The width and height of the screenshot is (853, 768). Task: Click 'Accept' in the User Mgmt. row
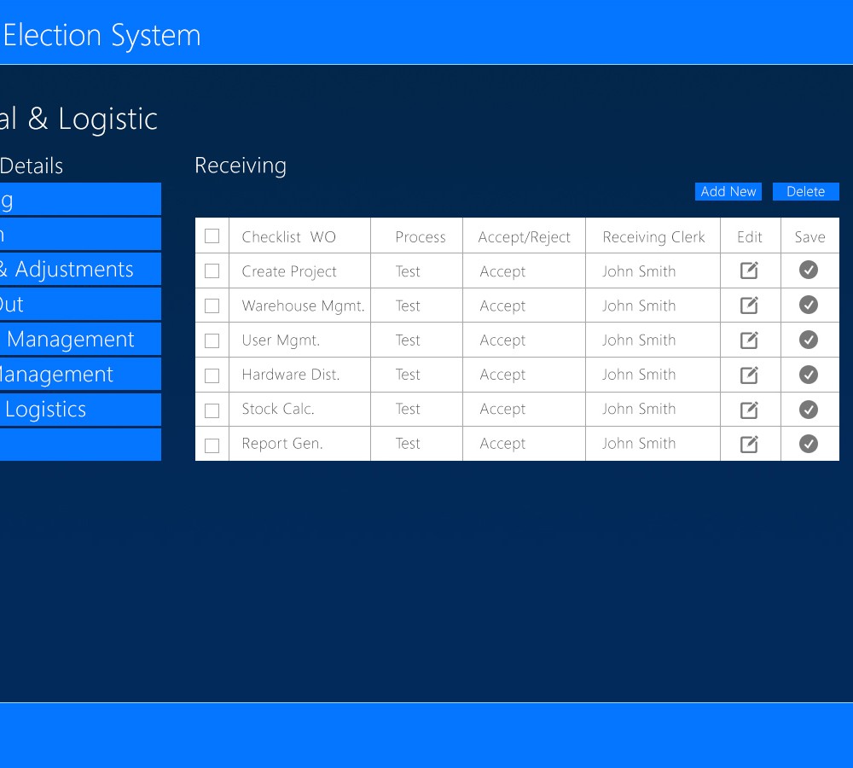(502, 340)
